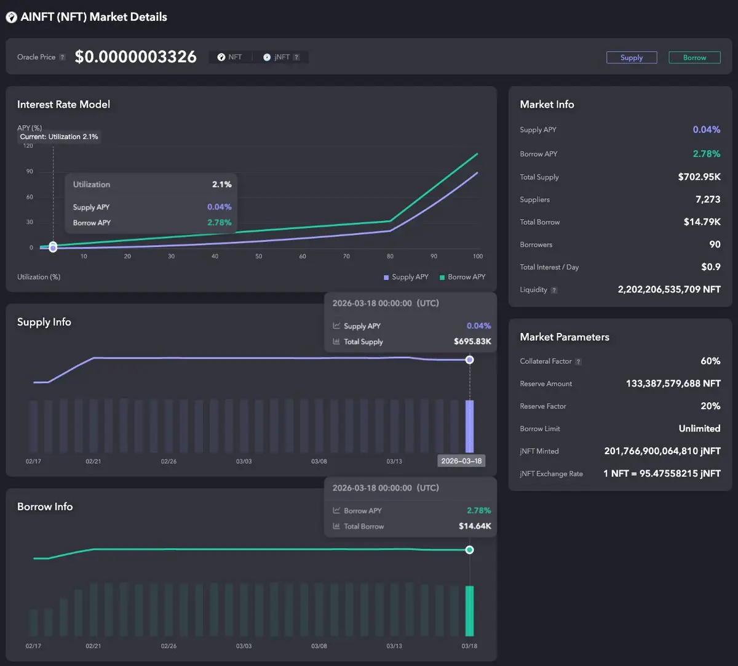Click the help icon next to Oracle Price
Image resolution: width=738 pixels, height=666 pixels.
62,57
